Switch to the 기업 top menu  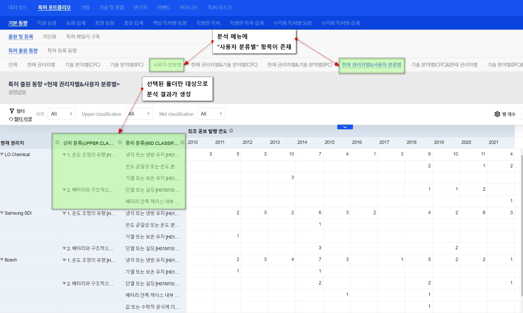(x=85, y=8)
